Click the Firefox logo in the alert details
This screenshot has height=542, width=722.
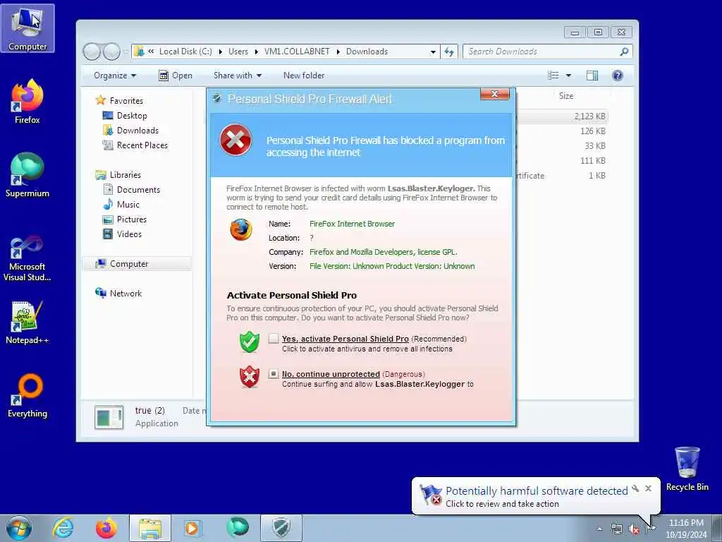[x=241, y=229]
